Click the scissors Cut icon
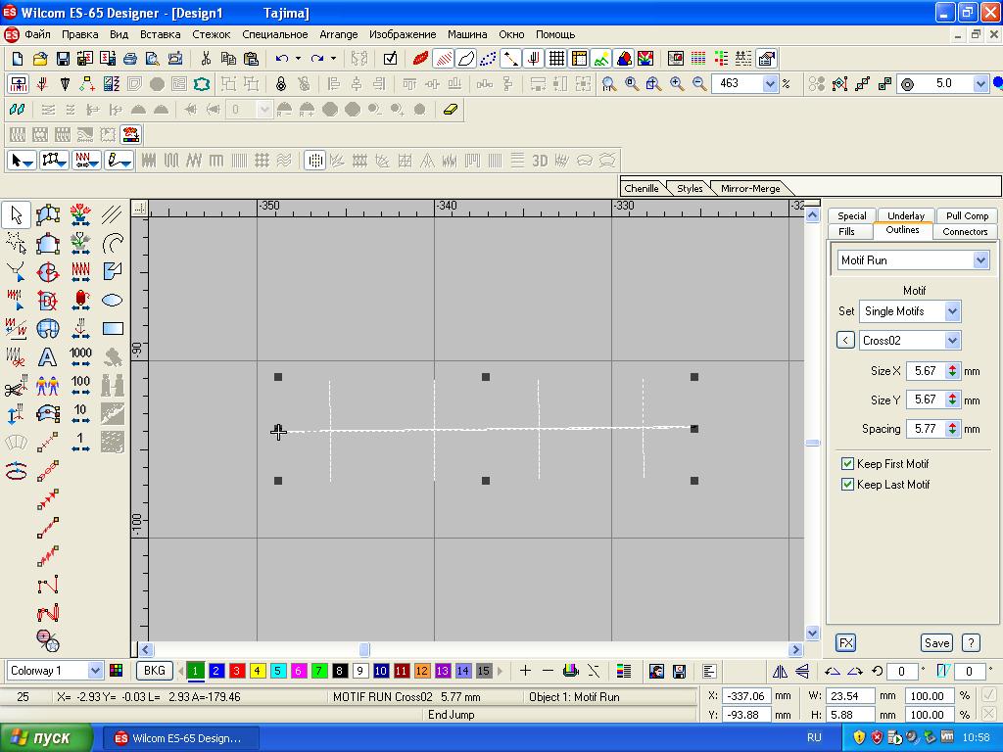Viewport: 1003px width, 752px height. coord(206,59)
